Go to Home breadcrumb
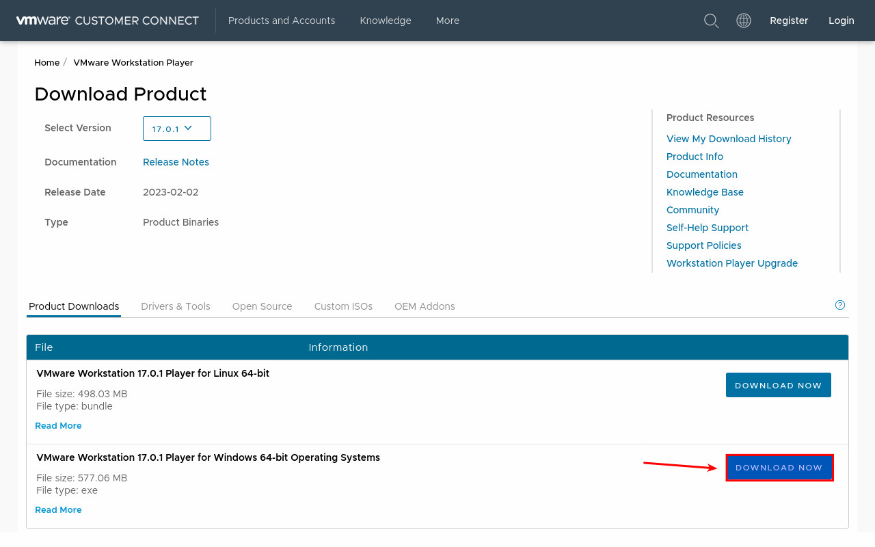 point(47,62)
